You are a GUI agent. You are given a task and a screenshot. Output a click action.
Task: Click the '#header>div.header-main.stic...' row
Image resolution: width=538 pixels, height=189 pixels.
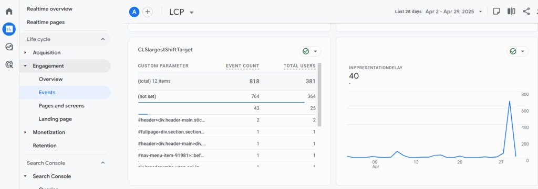tap(227, 120)
